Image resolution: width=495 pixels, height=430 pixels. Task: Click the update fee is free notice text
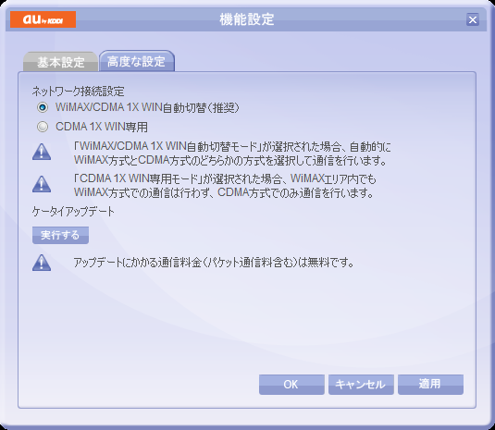point(214,263)
